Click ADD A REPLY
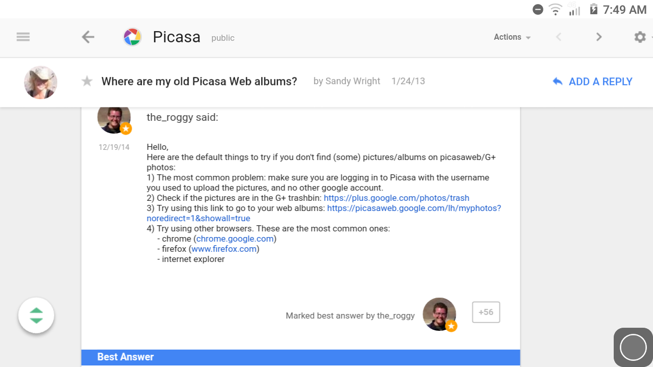The width and height of the screenshot is (653, 367). (600, 82)
